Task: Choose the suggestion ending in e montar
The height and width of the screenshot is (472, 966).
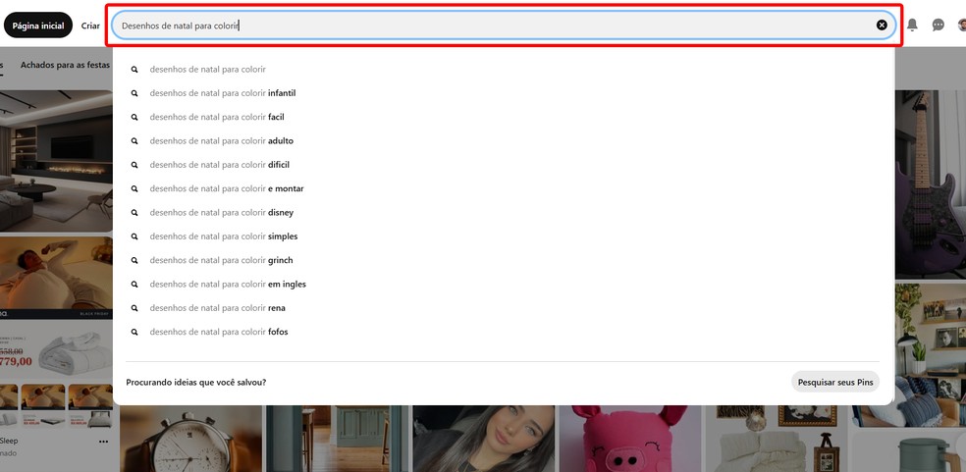Action: (x=226, y=188)
